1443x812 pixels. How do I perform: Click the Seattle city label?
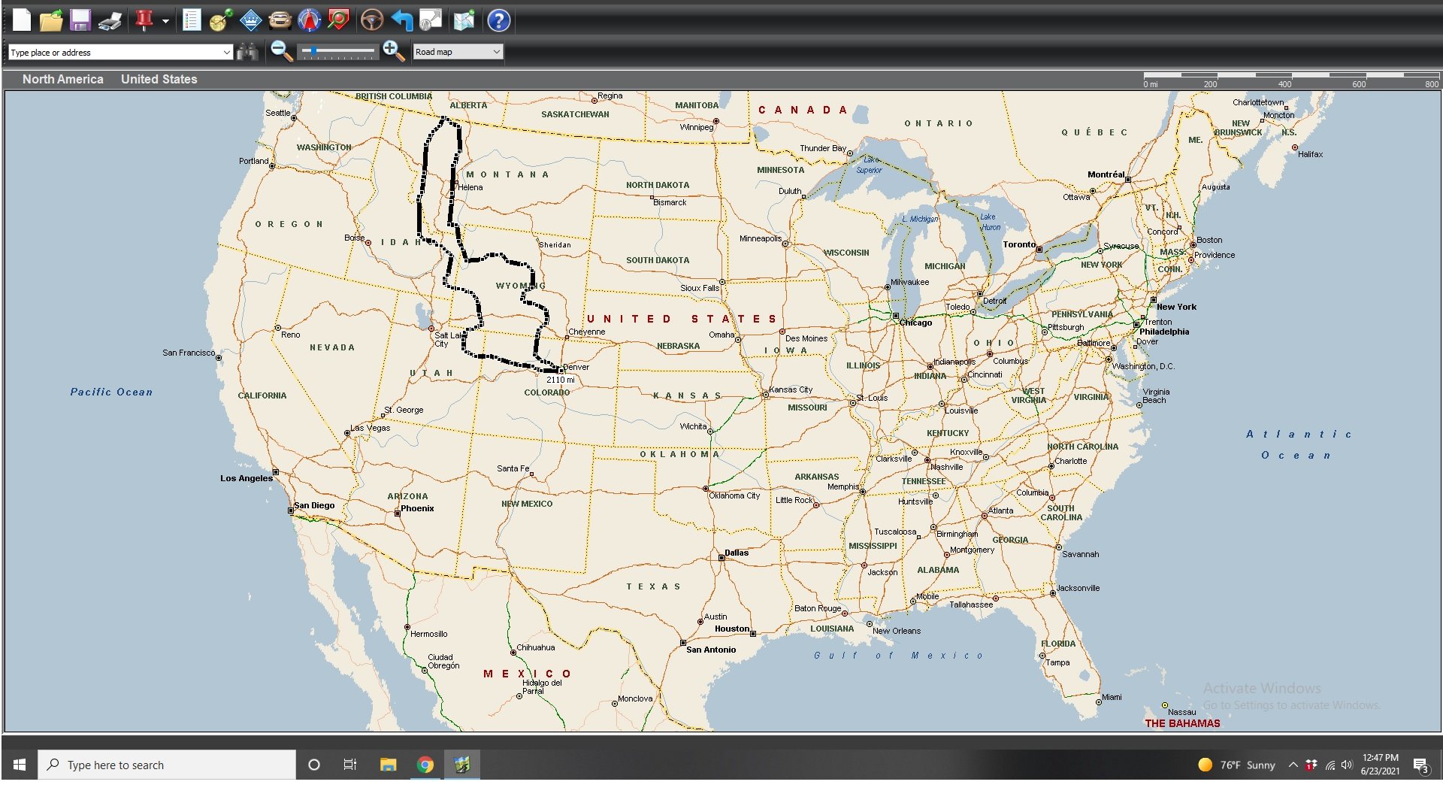tap(277, 113)
